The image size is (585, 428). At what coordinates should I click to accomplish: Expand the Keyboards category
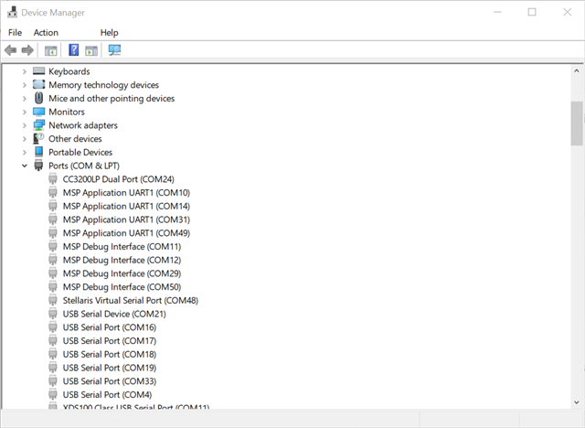[x=25, y=71]
